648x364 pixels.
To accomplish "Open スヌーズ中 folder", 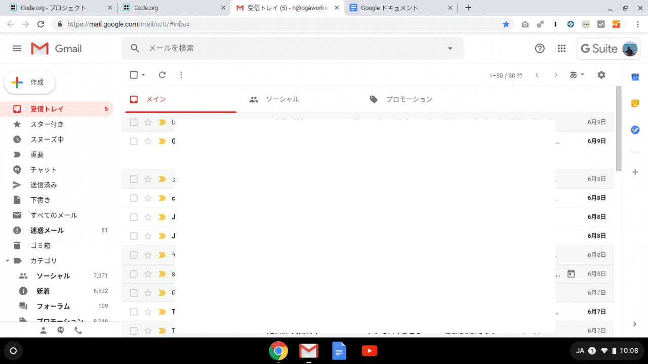I will pos(57,139).
